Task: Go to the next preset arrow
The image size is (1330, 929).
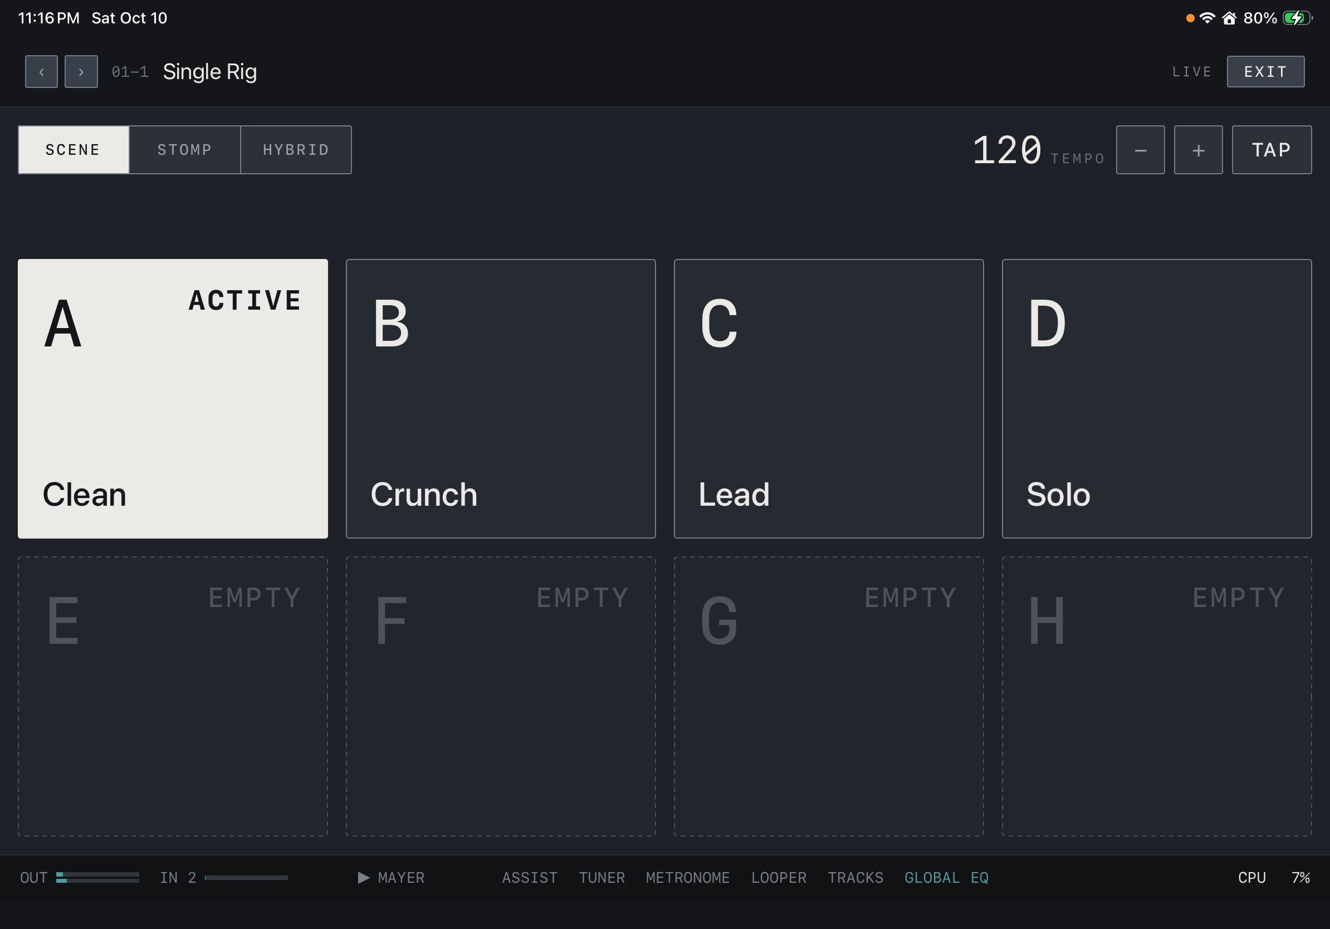Action: tap(81, 72)
